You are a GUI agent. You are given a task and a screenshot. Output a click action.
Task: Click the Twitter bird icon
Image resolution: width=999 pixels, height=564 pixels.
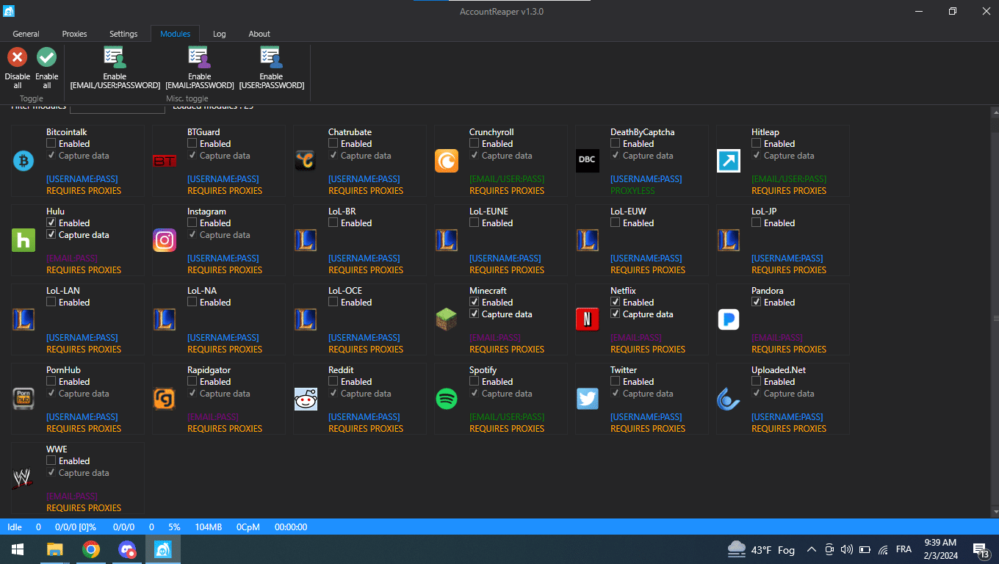point(588,399)
